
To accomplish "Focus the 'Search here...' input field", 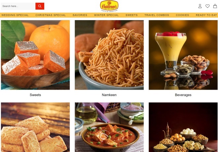I will (x=18, y=6).
